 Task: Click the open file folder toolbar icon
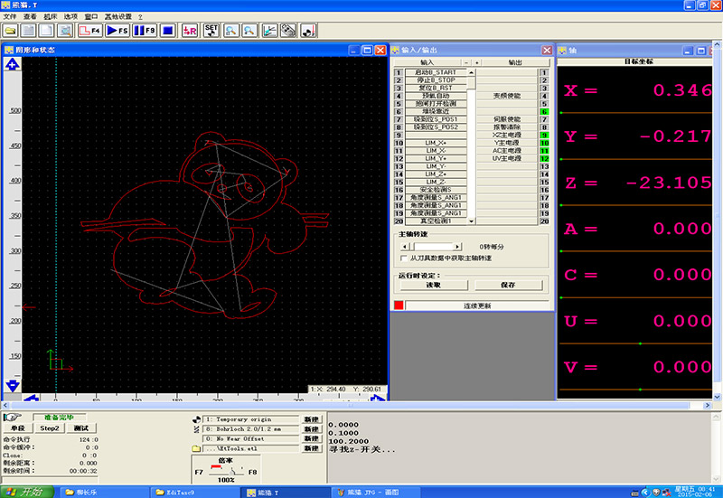click(10, 31)
